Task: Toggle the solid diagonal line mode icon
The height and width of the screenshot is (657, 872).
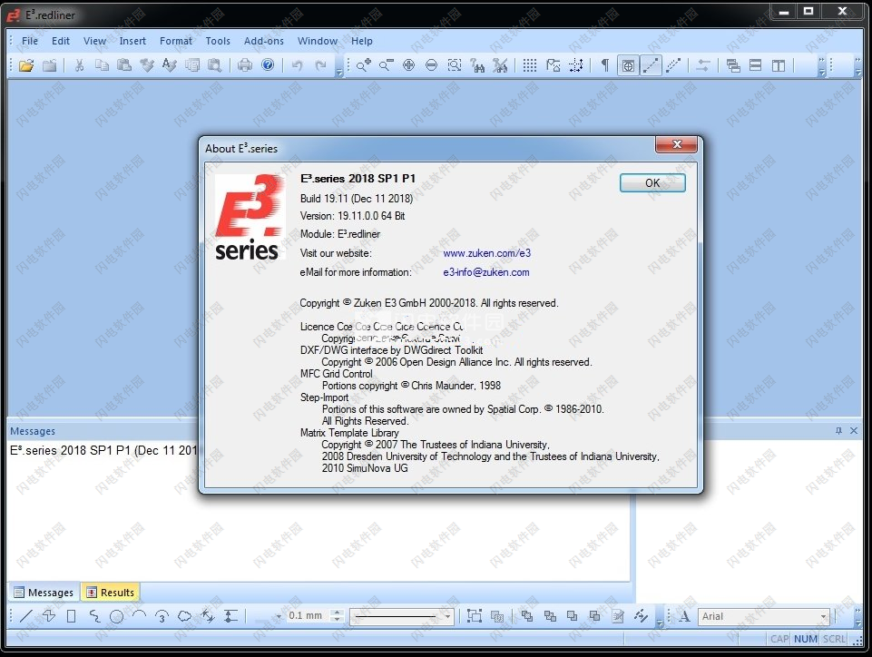Action: point(651,65)
